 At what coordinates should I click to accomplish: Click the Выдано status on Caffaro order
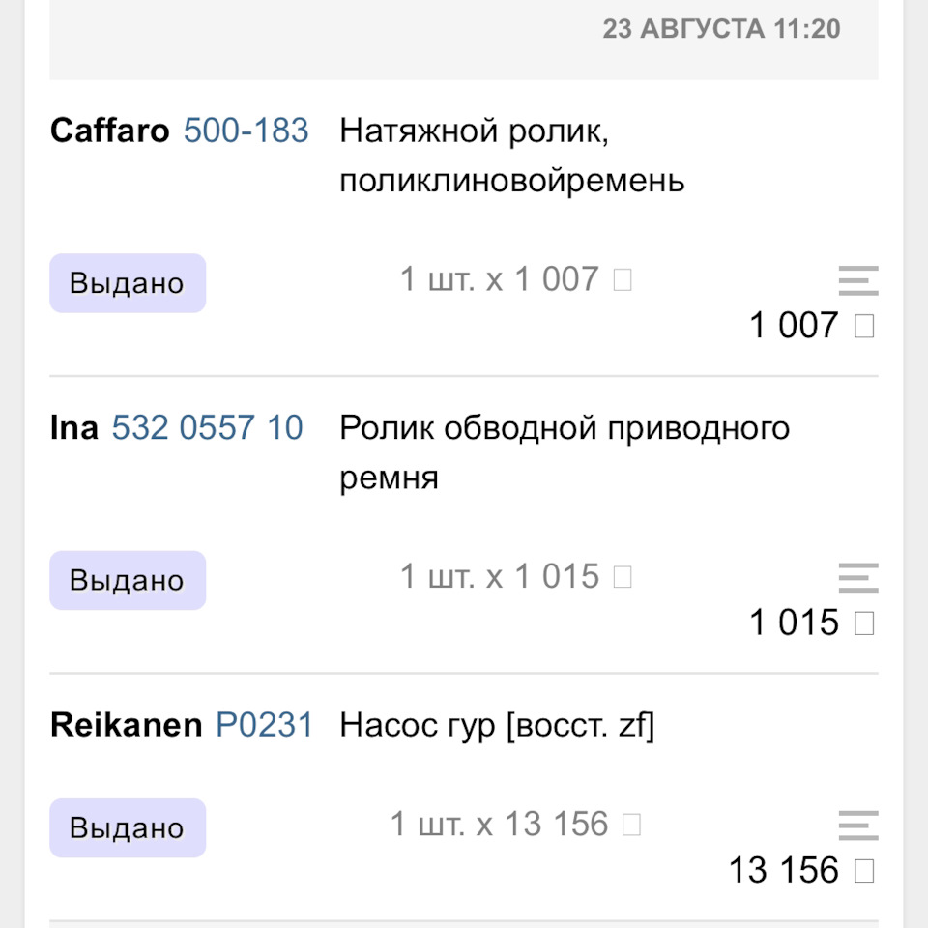pyautogui.click(x=128, y=283)
